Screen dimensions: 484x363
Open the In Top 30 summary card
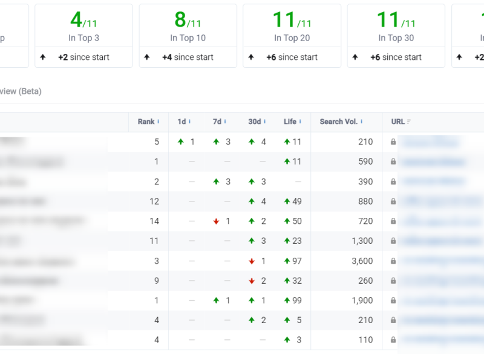(x=396, y=27)
